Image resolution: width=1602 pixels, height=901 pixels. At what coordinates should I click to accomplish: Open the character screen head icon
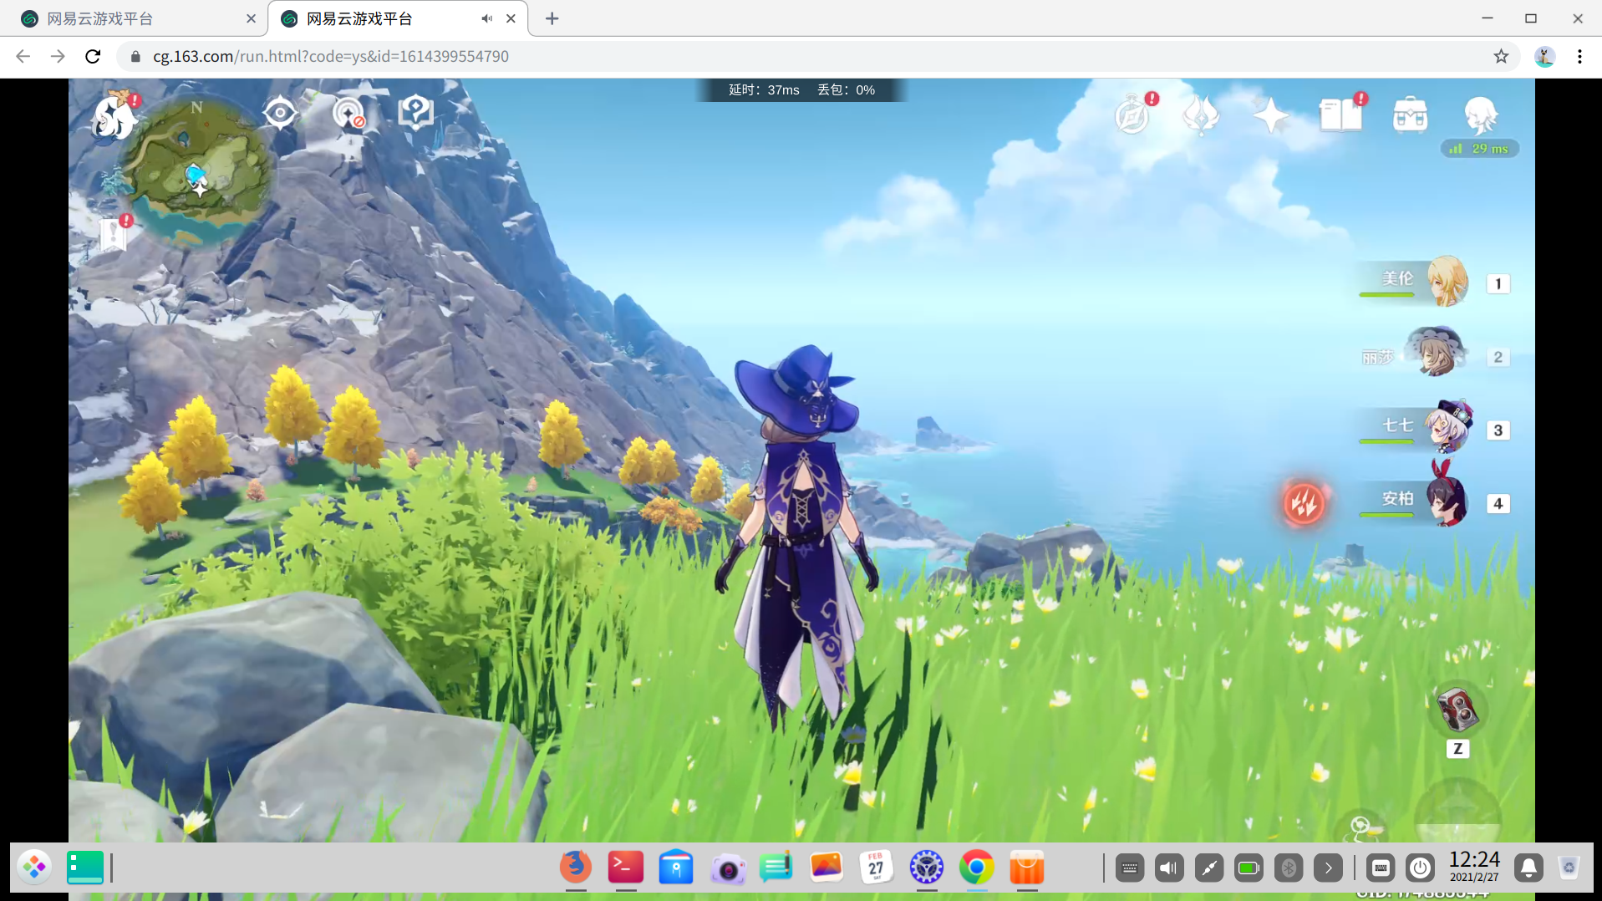pyautogui.click(x=1481, y=115)
